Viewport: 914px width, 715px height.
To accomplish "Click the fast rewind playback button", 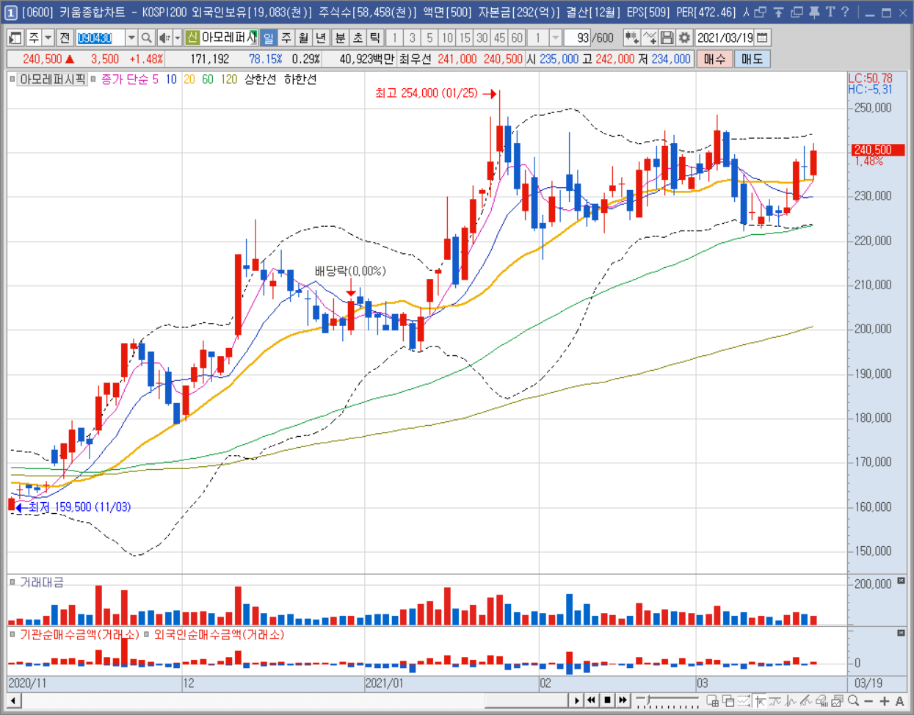I will tap(592, 700).
